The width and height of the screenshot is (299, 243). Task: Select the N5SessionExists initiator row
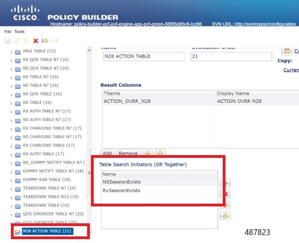click(x=160, y=182)
